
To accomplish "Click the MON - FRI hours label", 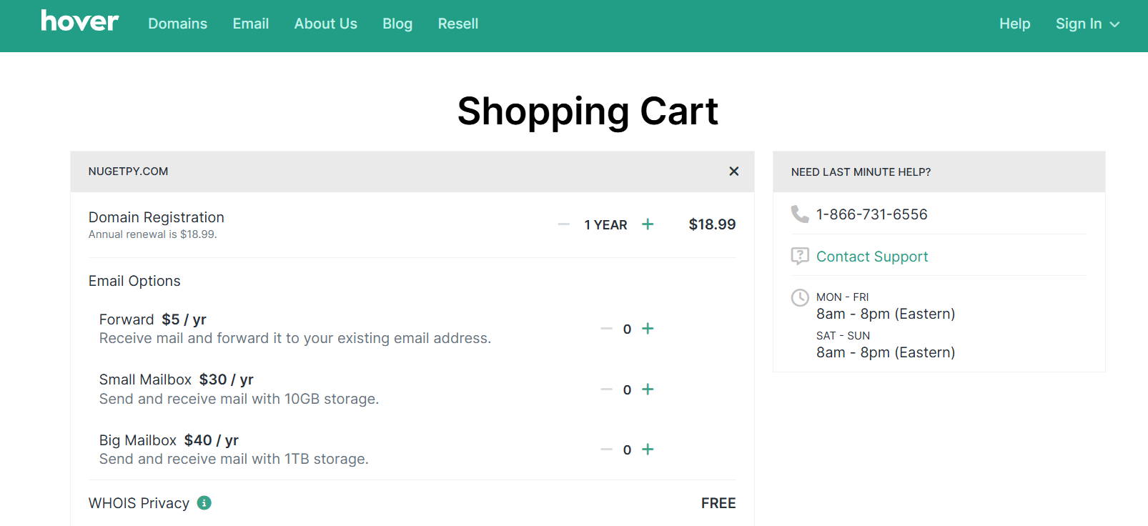I will coord(842,297).
